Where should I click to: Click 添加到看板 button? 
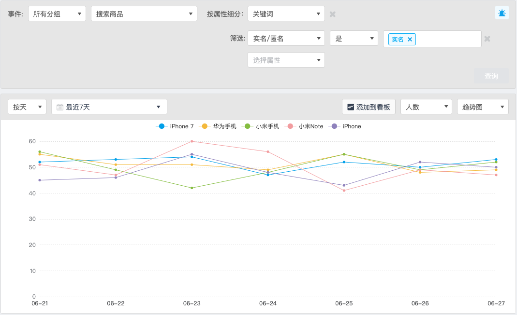pos(369,107)
